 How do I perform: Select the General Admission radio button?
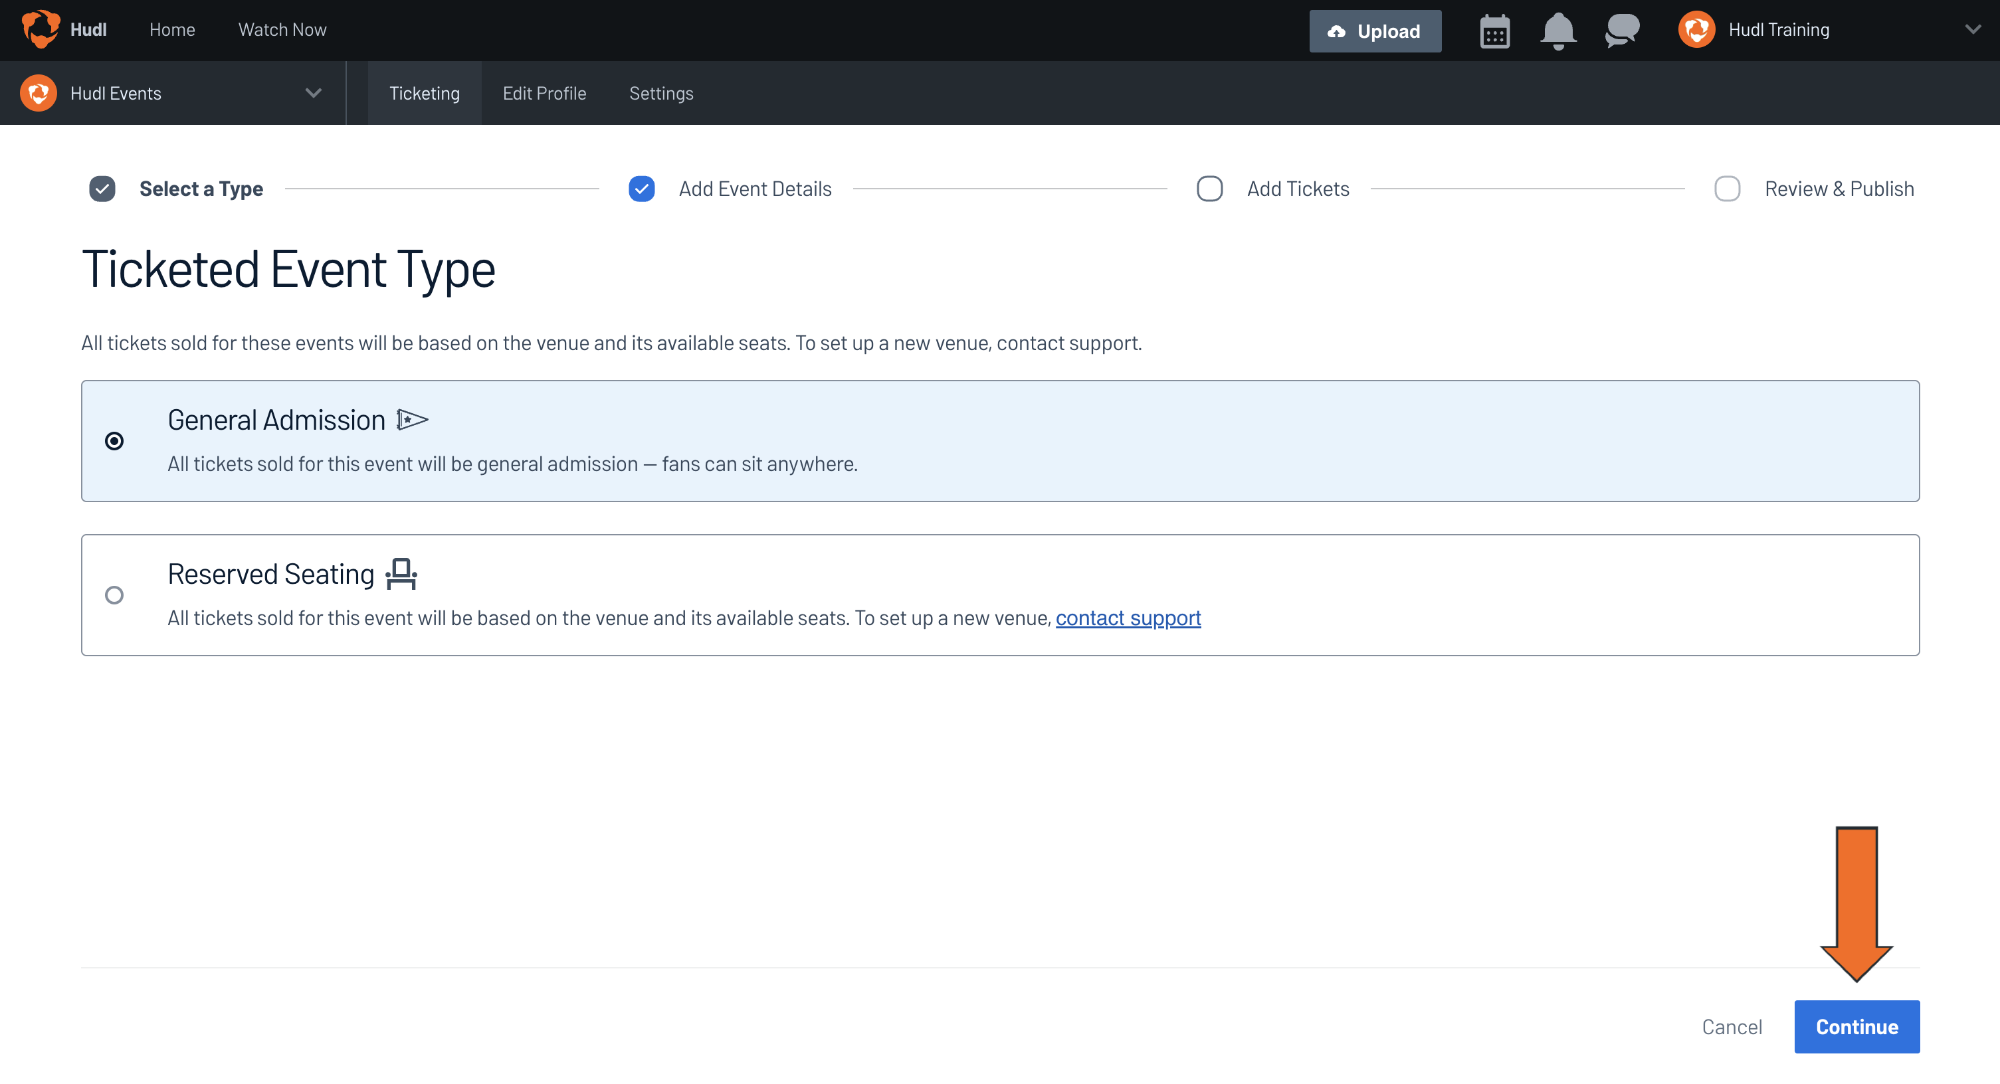coord(114,441)
